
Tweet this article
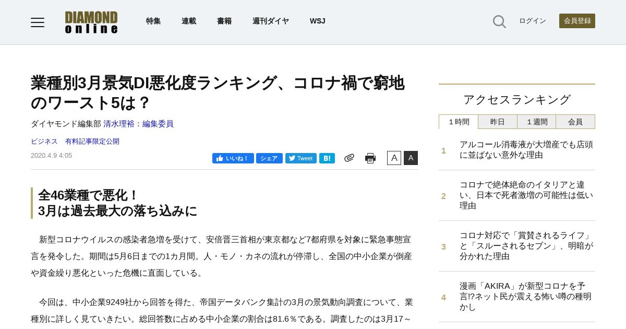(x=301, y=158)
